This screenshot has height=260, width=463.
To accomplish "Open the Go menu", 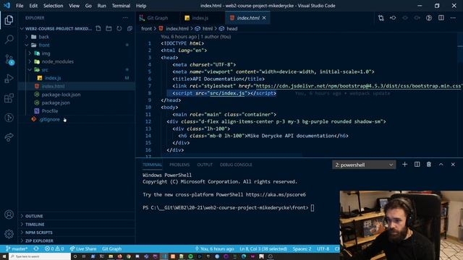I will (88, 6).
